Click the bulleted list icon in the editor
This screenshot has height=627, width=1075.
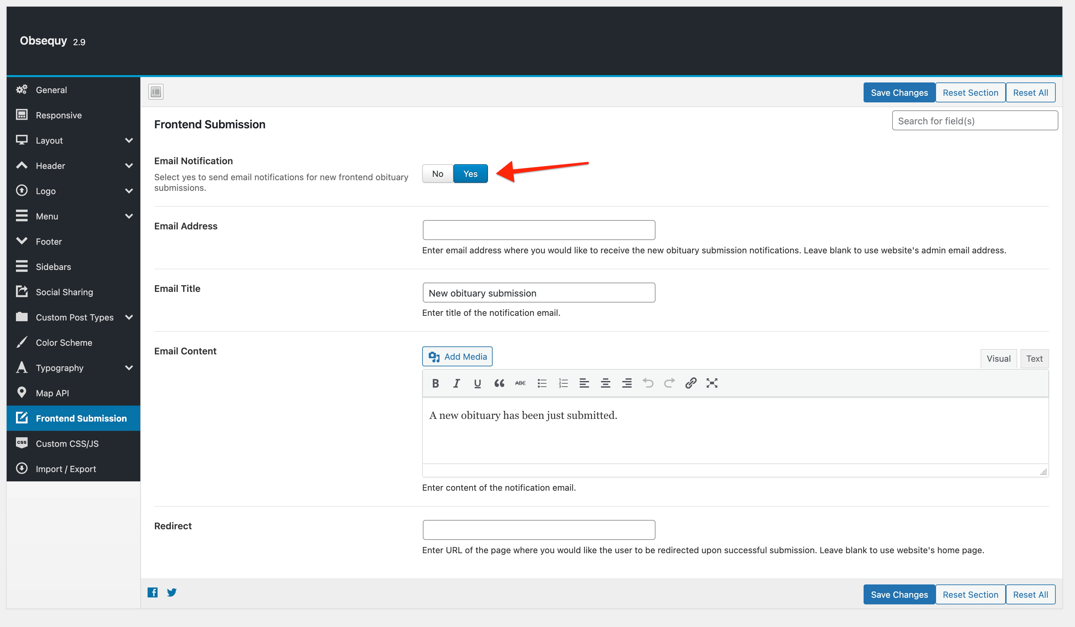(542, 383)
